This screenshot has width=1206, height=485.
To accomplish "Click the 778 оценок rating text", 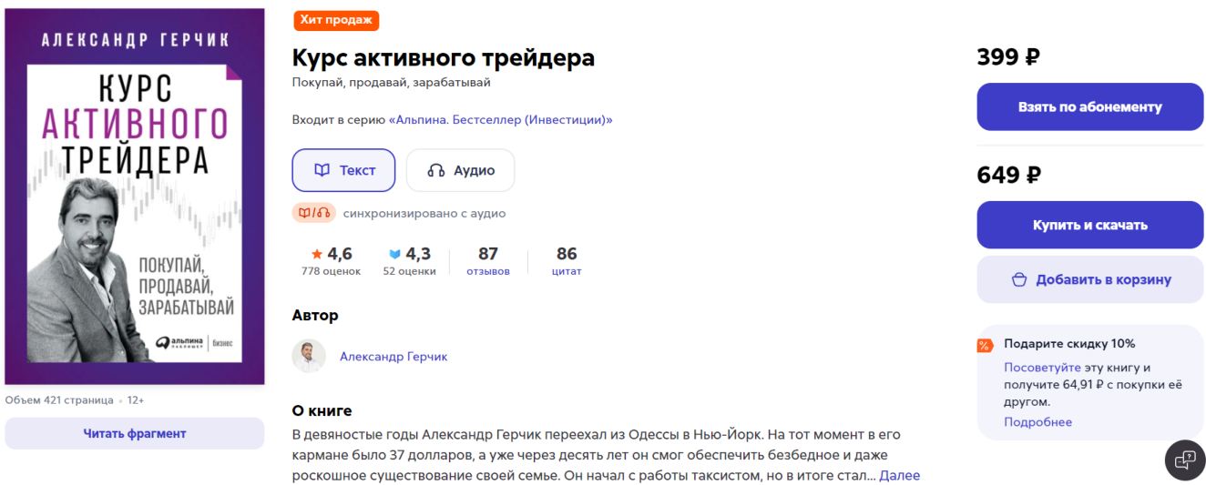I will 331,271.
